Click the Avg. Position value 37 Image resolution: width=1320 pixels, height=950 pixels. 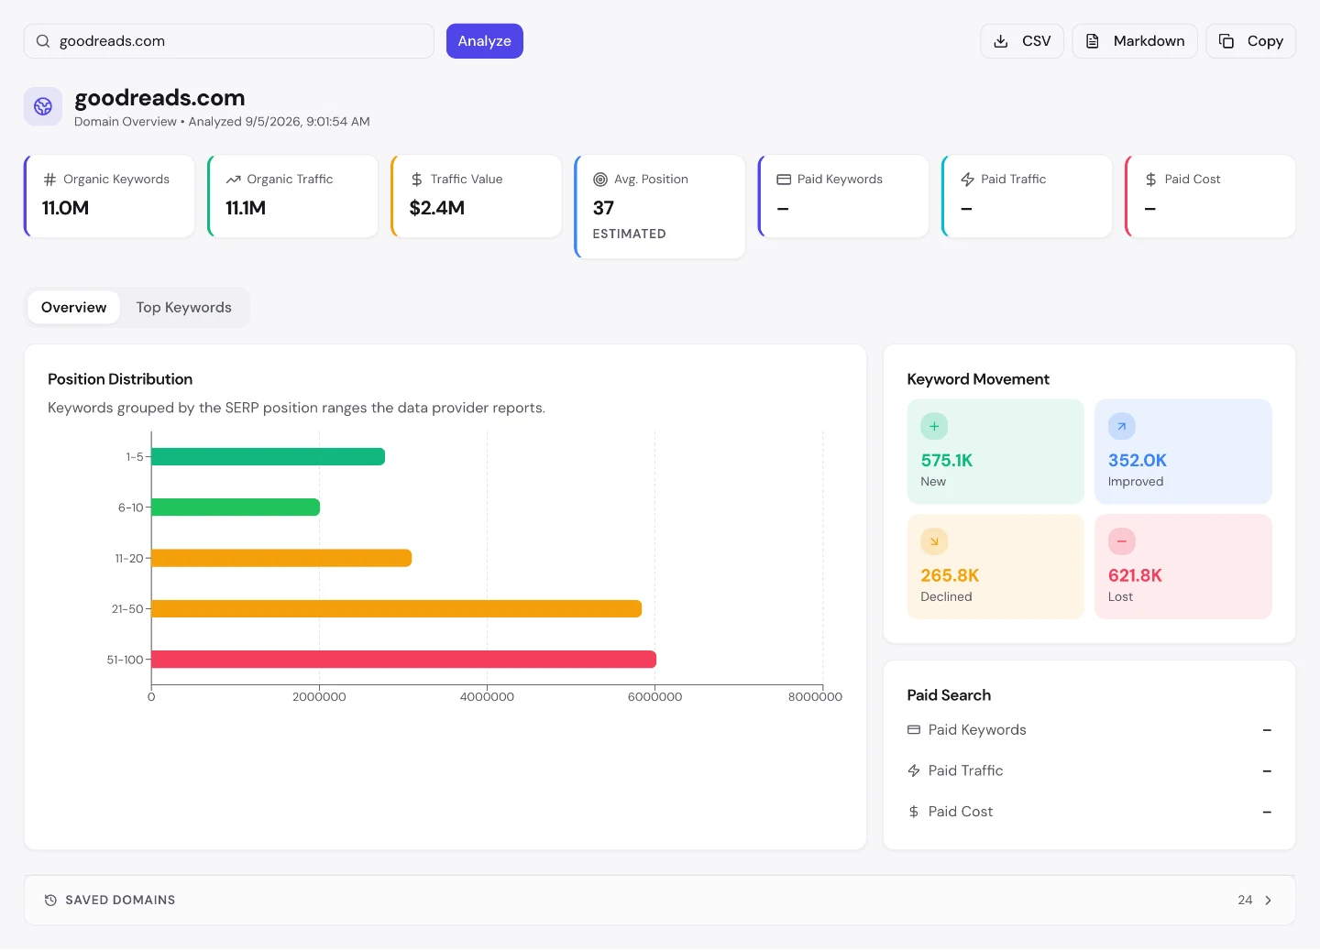pos(603,208)
